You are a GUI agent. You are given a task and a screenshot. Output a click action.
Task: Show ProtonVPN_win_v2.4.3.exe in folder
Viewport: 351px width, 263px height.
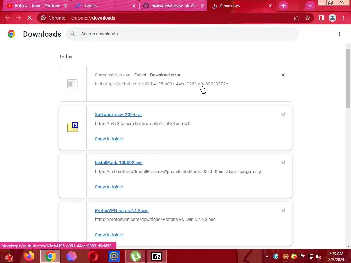tap(109, 235)
